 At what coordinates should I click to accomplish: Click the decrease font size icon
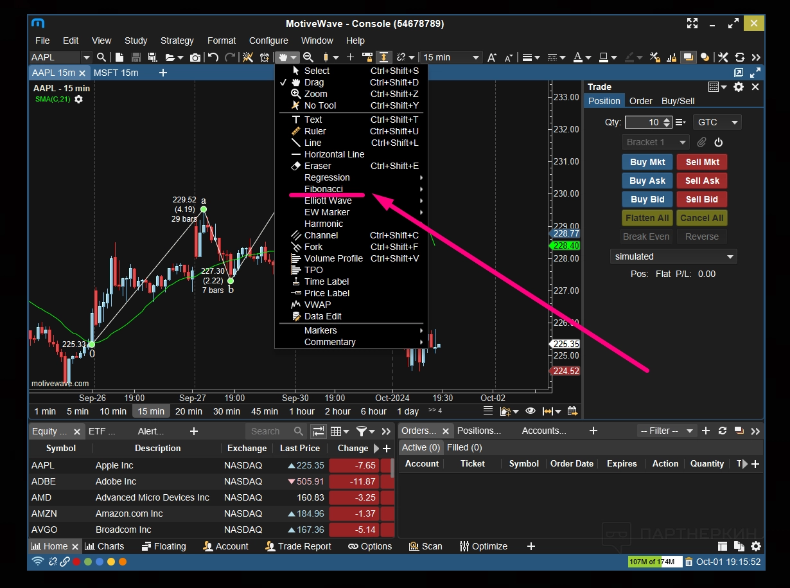point(507,57)
